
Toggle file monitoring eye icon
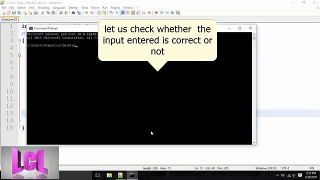click(x=149, y=13)
